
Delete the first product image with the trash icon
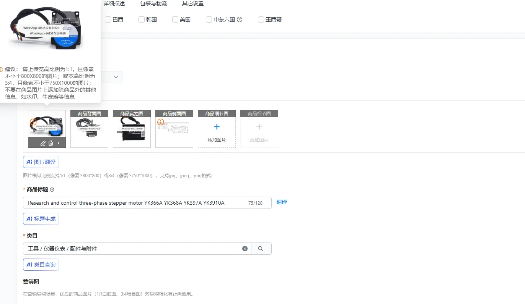[51, 143]
